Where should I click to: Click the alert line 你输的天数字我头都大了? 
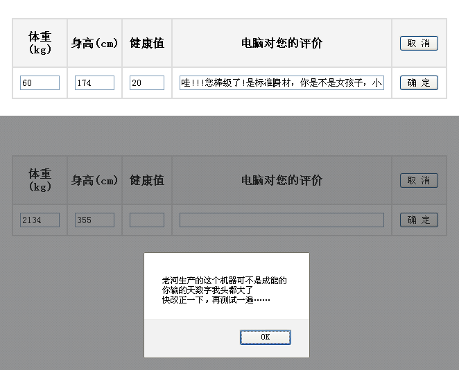[x=207, y=290]
